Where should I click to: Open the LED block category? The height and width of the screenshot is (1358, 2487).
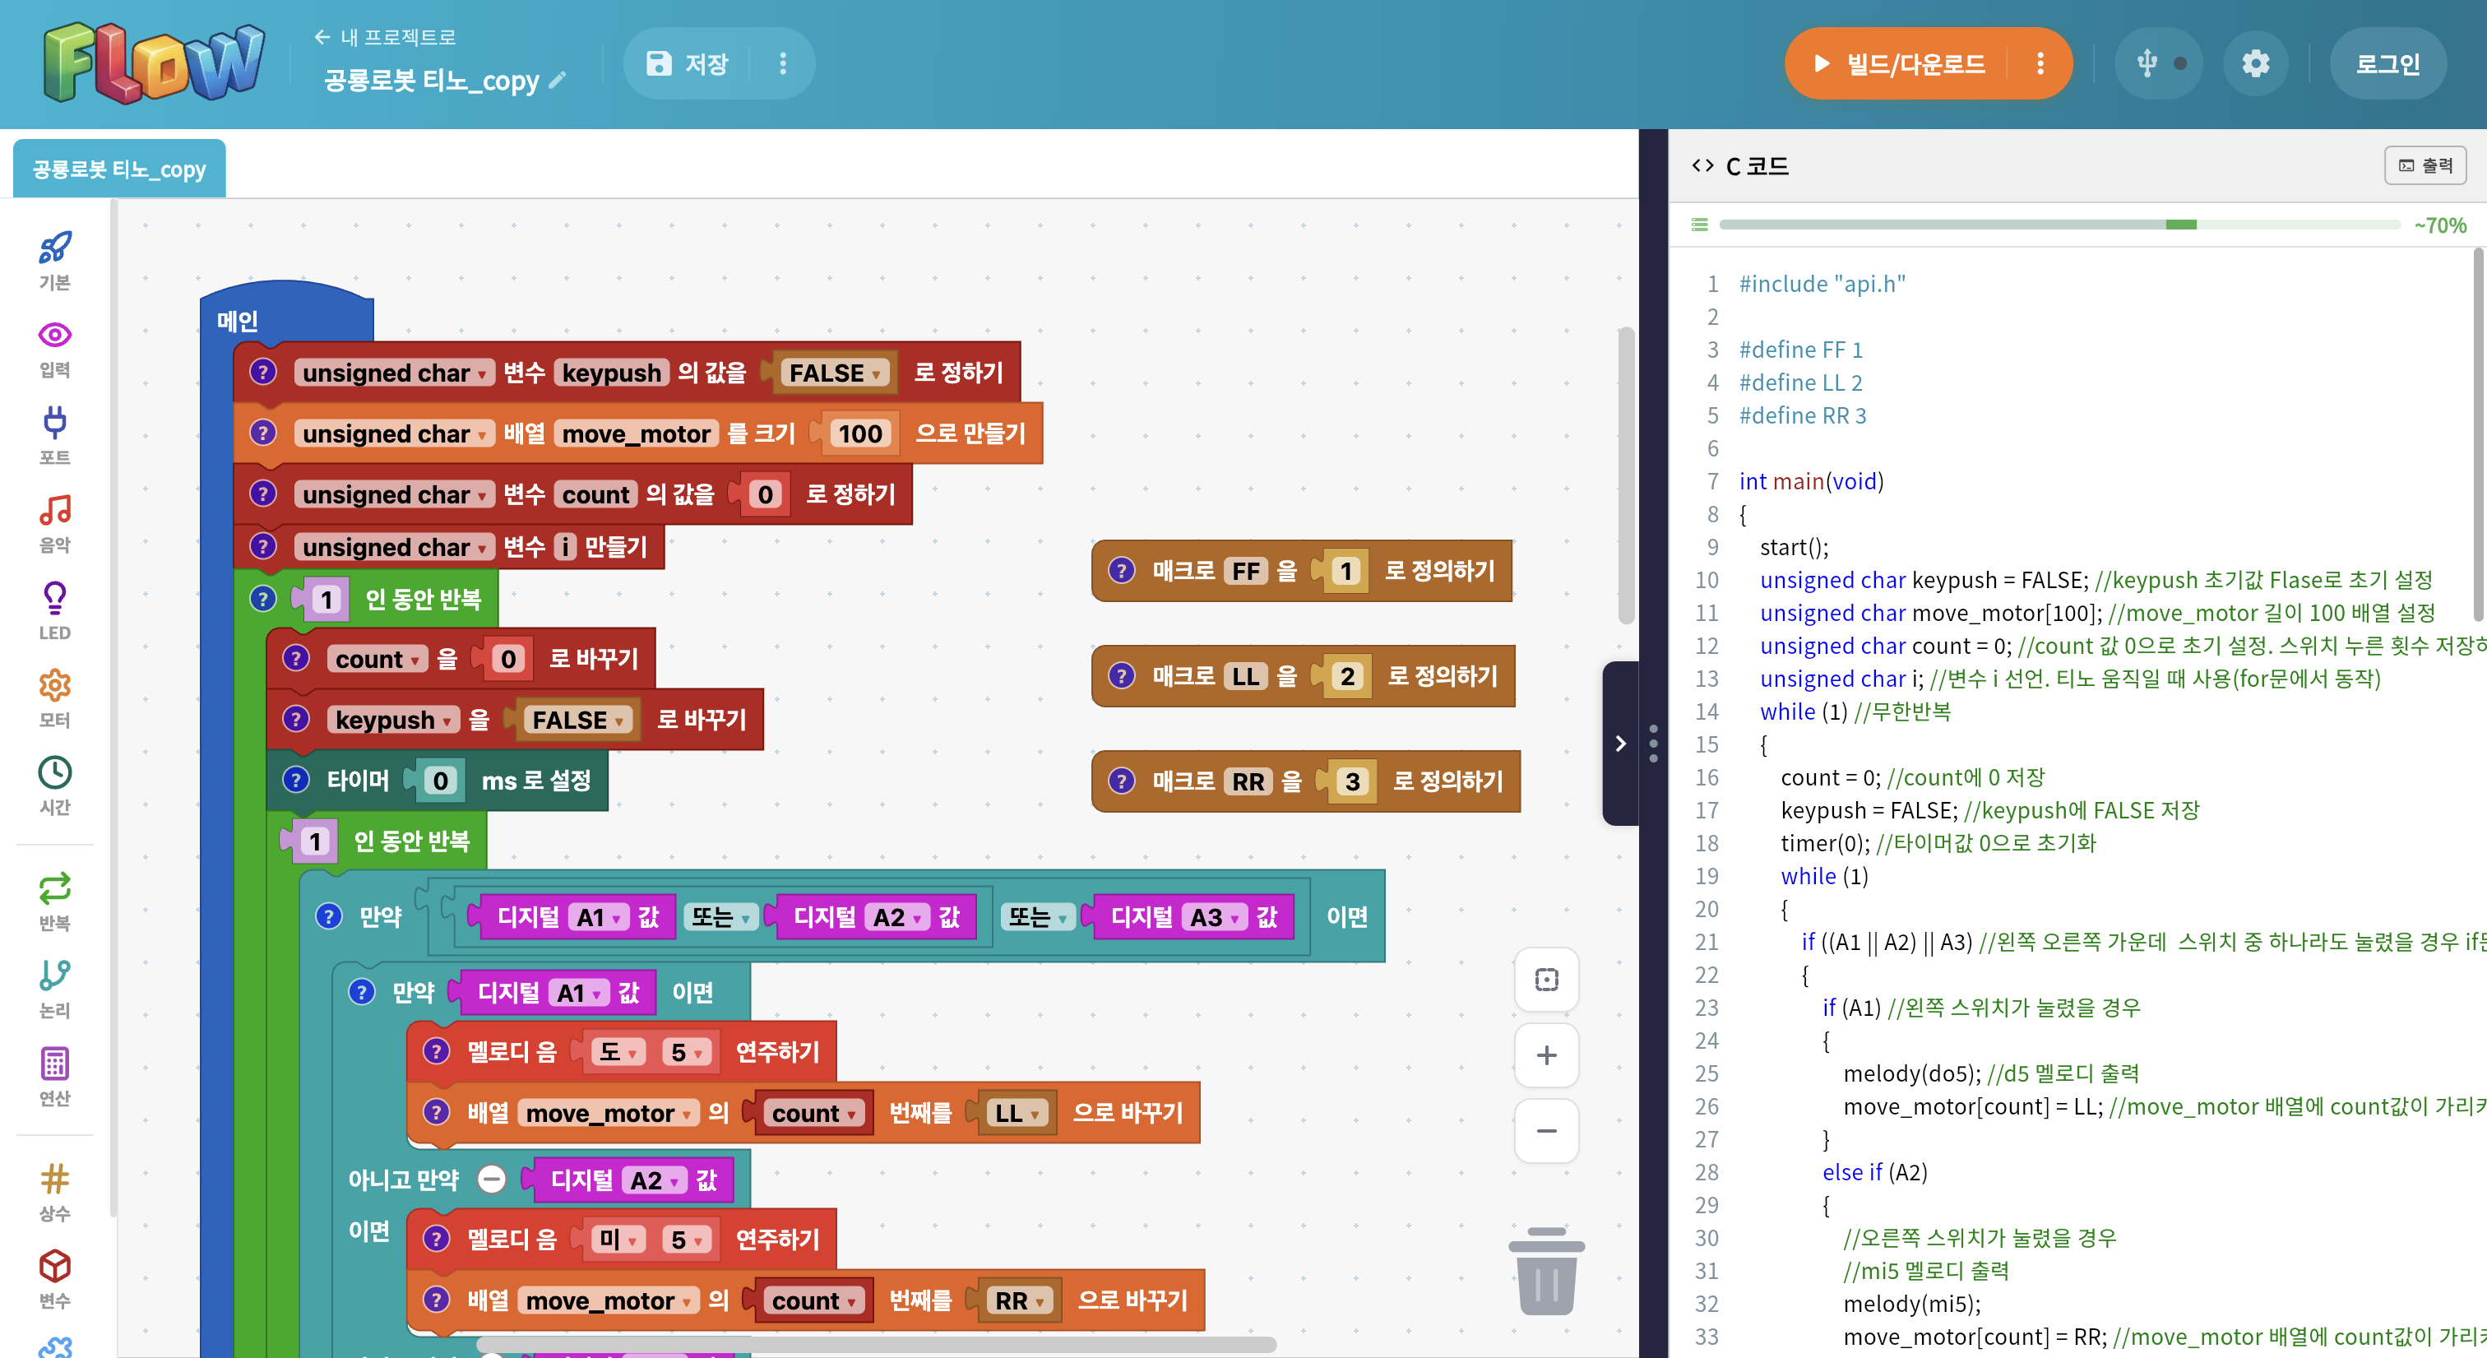[x=55, y=611]
